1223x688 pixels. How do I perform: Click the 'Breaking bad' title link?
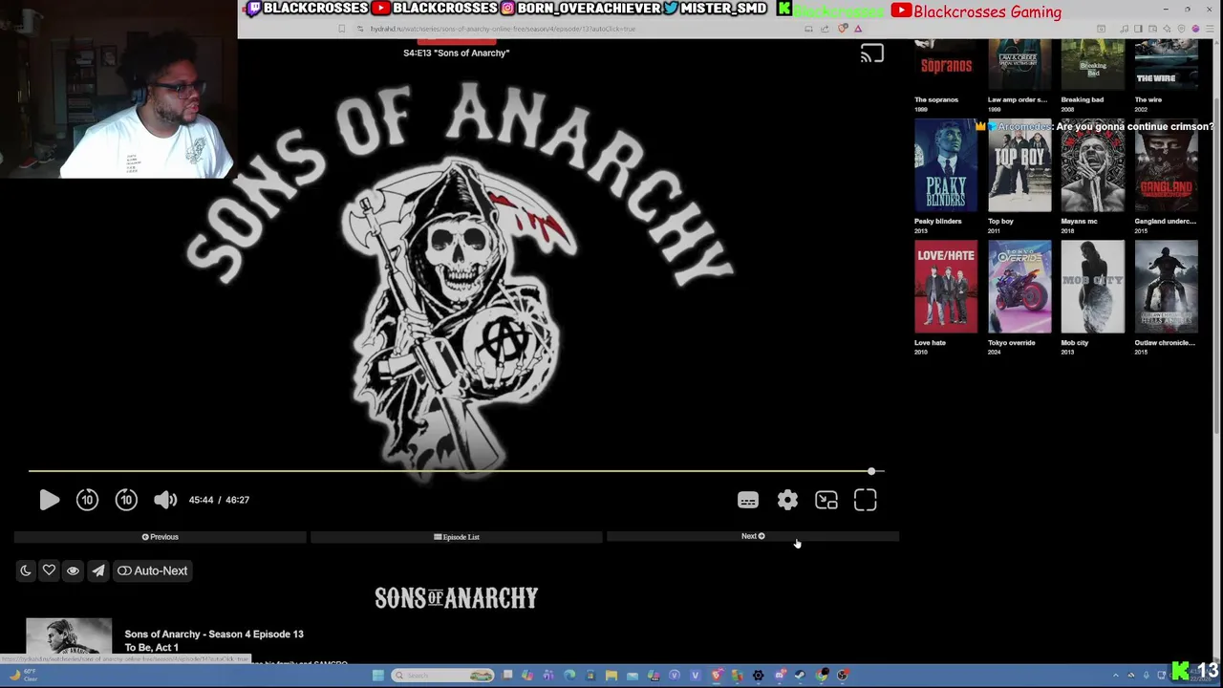pos(1083,99)
